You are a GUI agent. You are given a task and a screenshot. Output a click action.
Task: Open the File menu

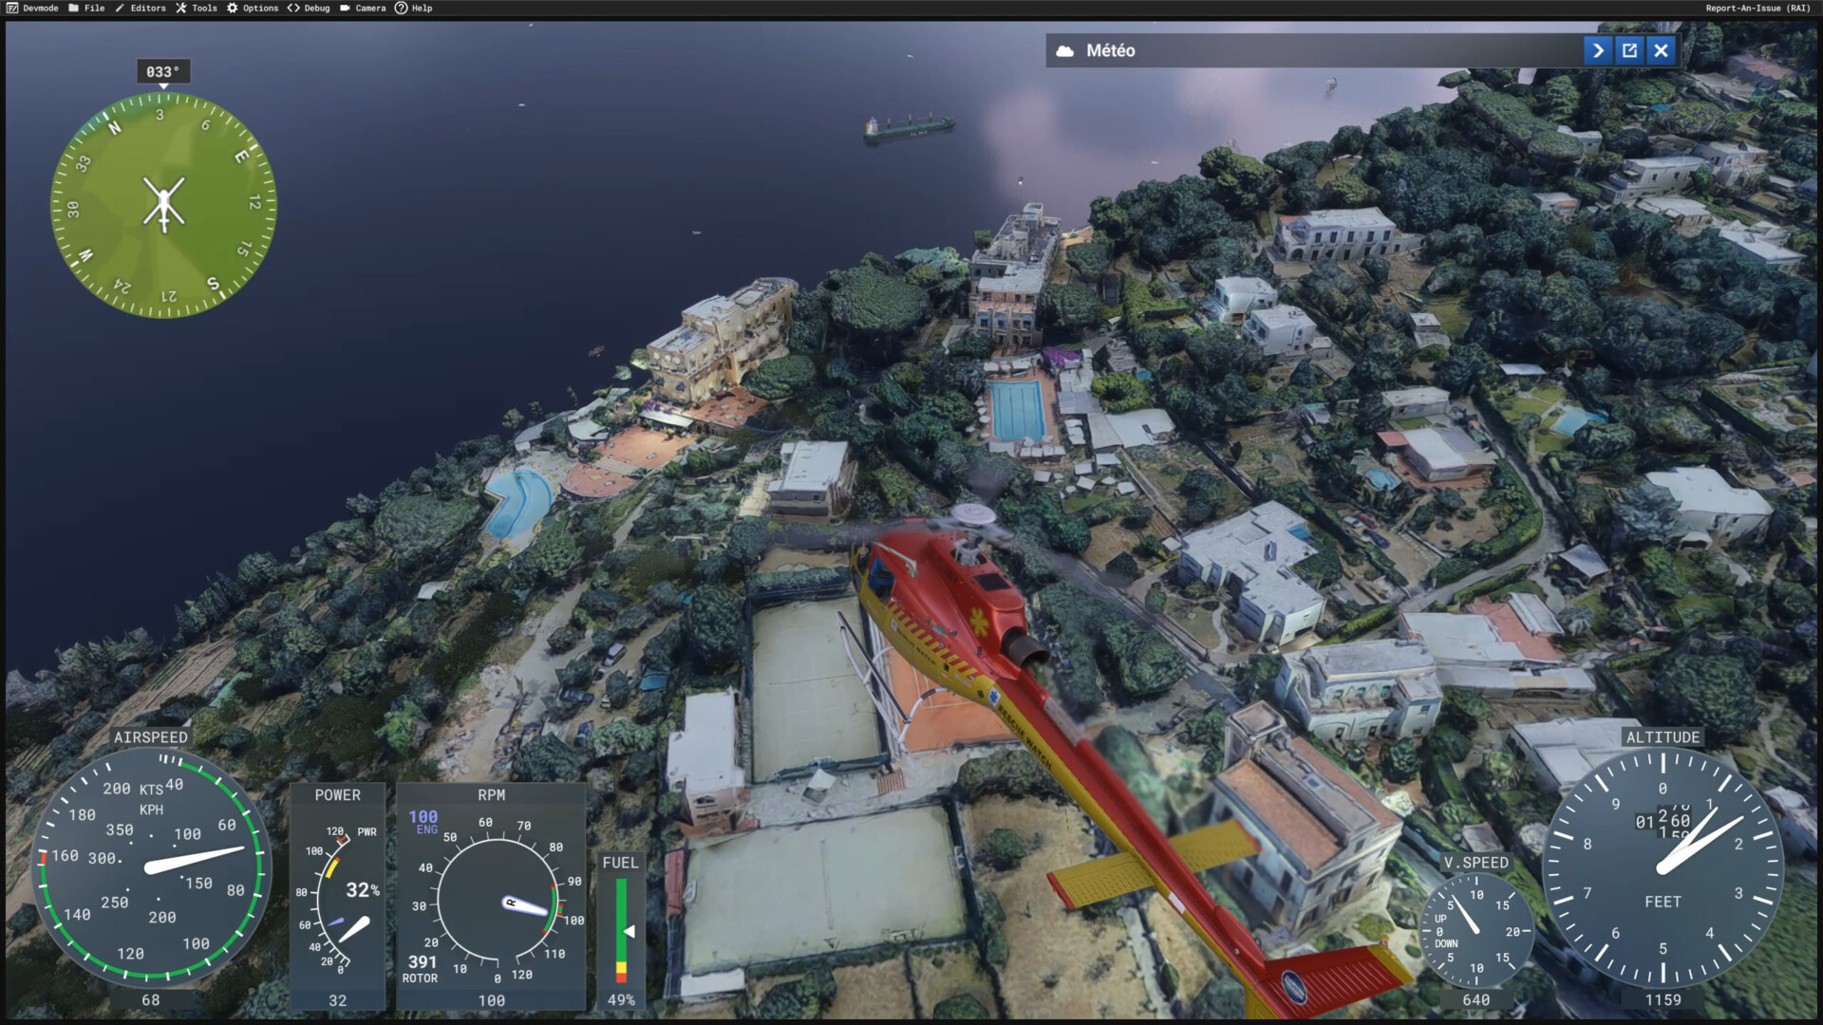click(86, 8)
